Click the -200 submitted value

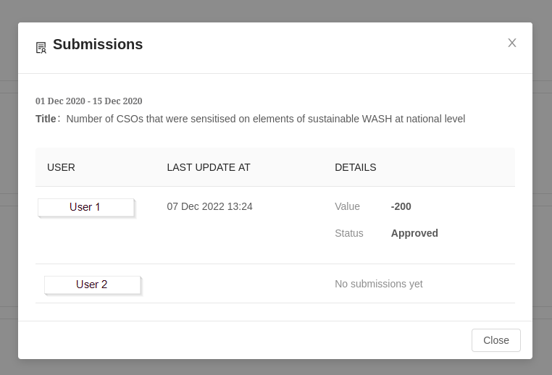[x=401, y=206]
